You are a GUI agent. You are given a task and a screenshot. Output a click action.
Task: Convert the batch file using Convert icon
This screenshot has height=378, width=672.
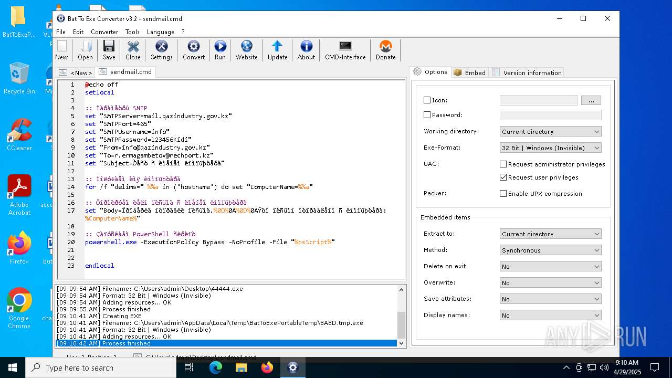pos(194,50)
